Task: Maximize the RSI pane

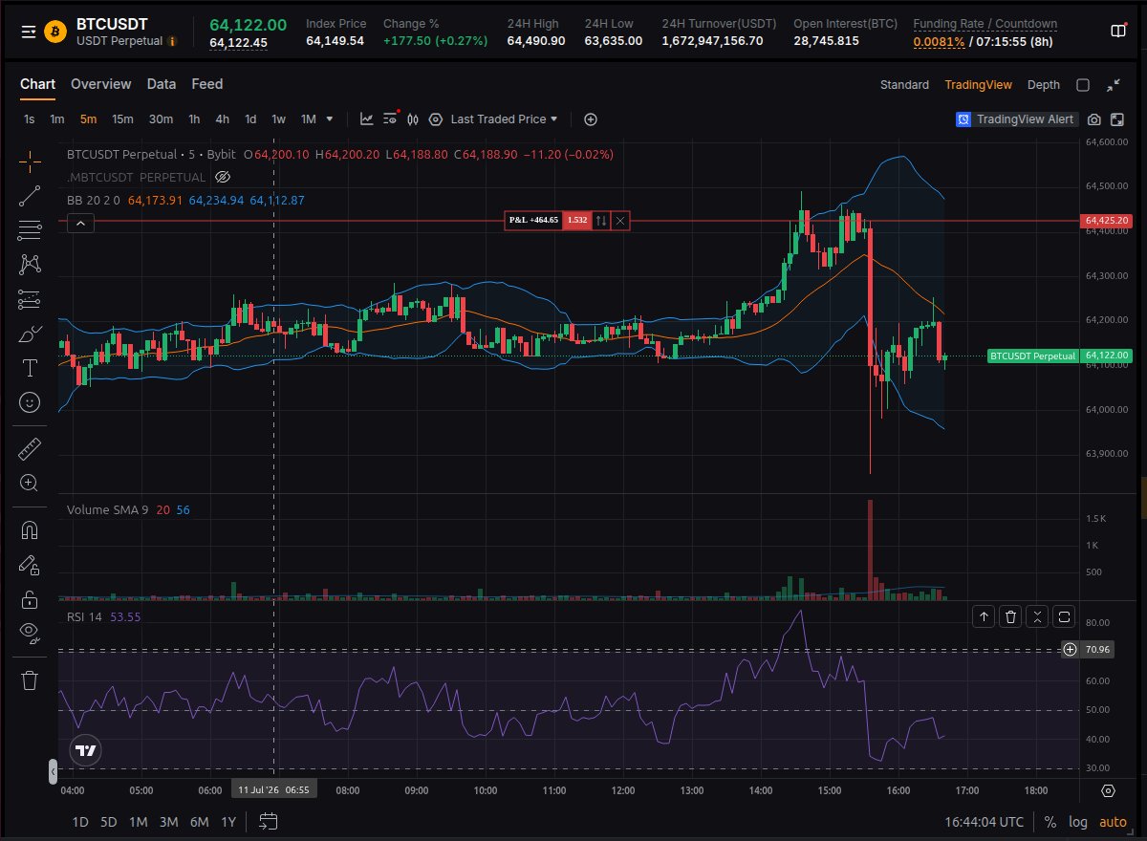Action: tap(1065, 617)
